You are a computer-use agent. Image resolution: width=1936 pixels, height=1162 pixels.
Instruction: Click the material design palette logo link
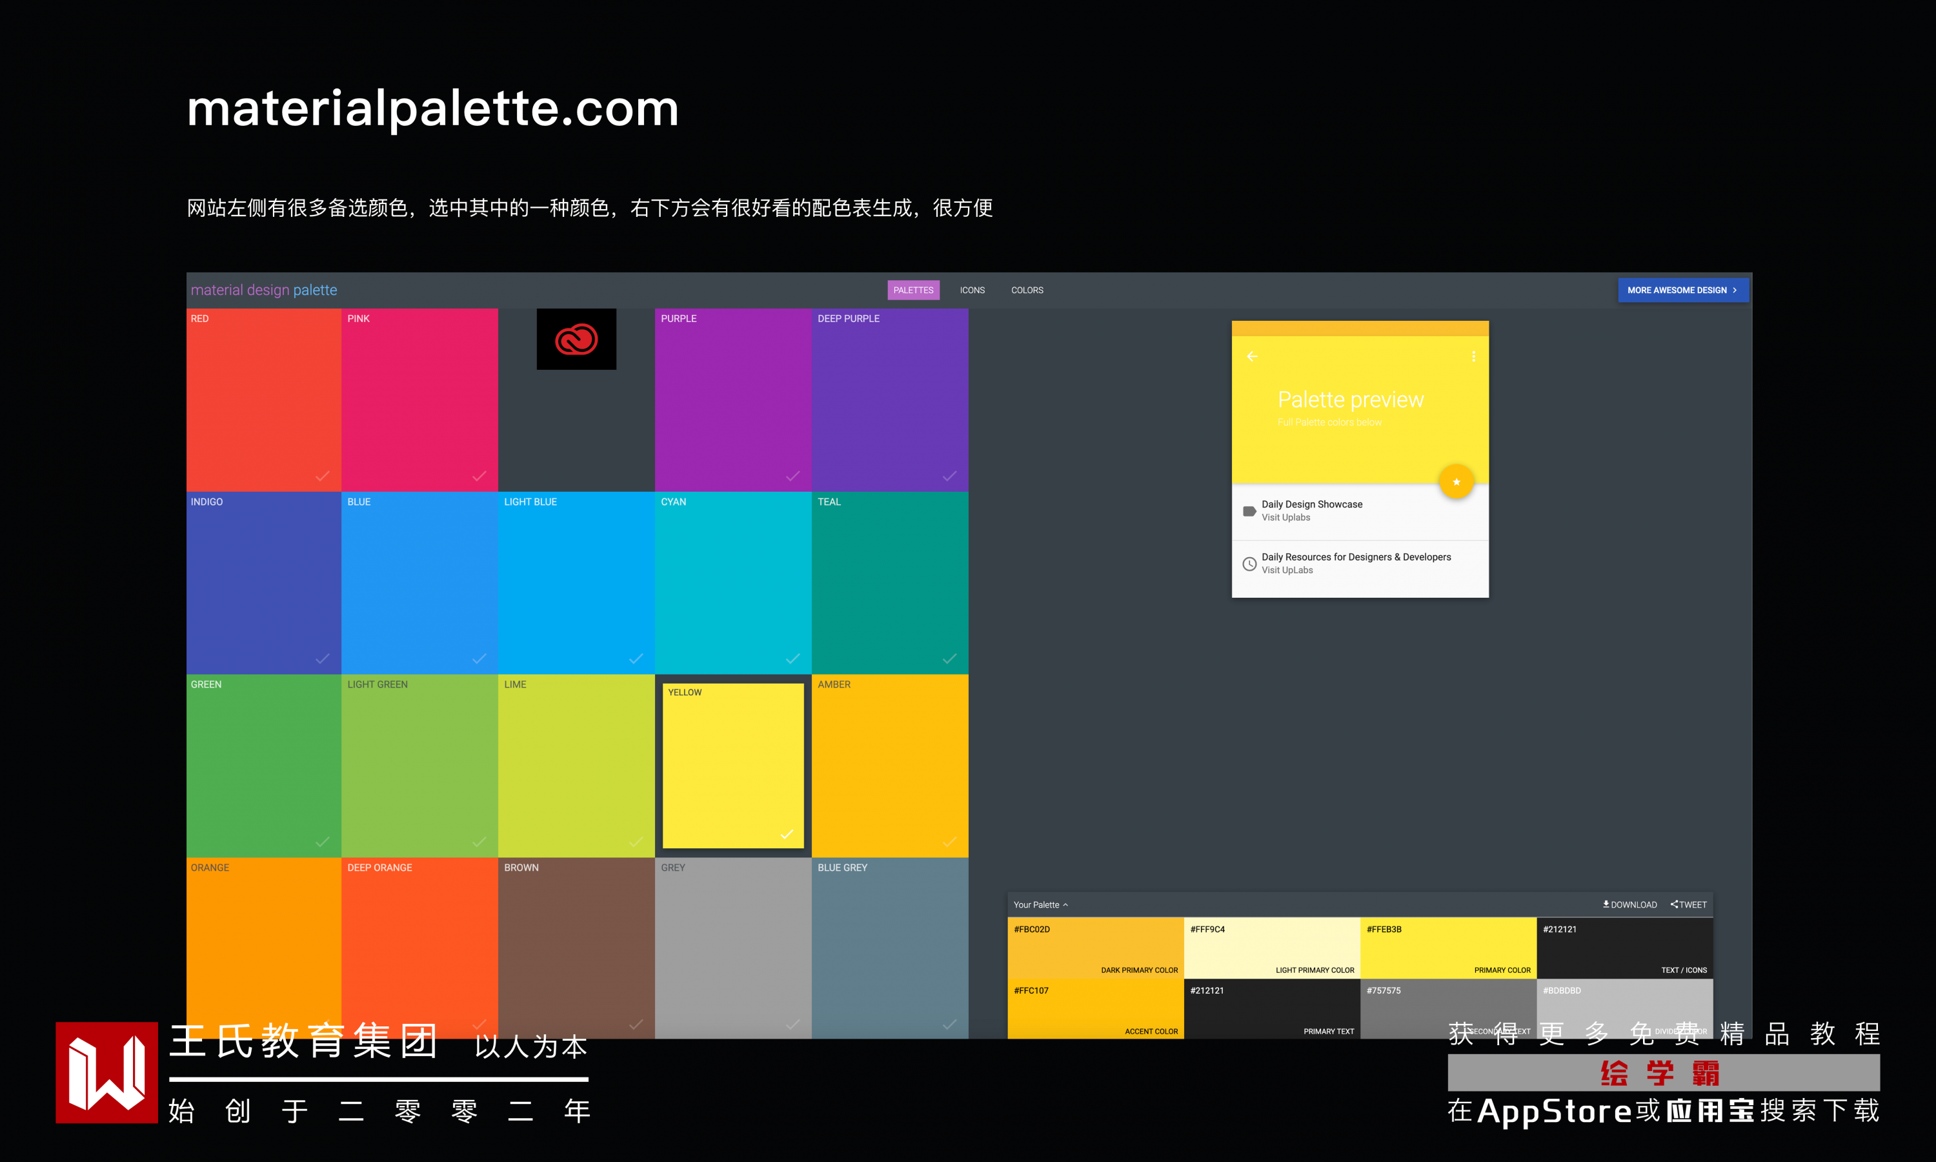click(264, 290)
